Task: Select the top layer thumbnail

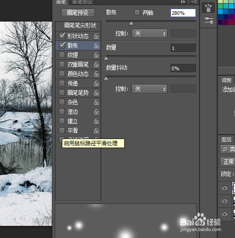Action: tap(234, 188)
